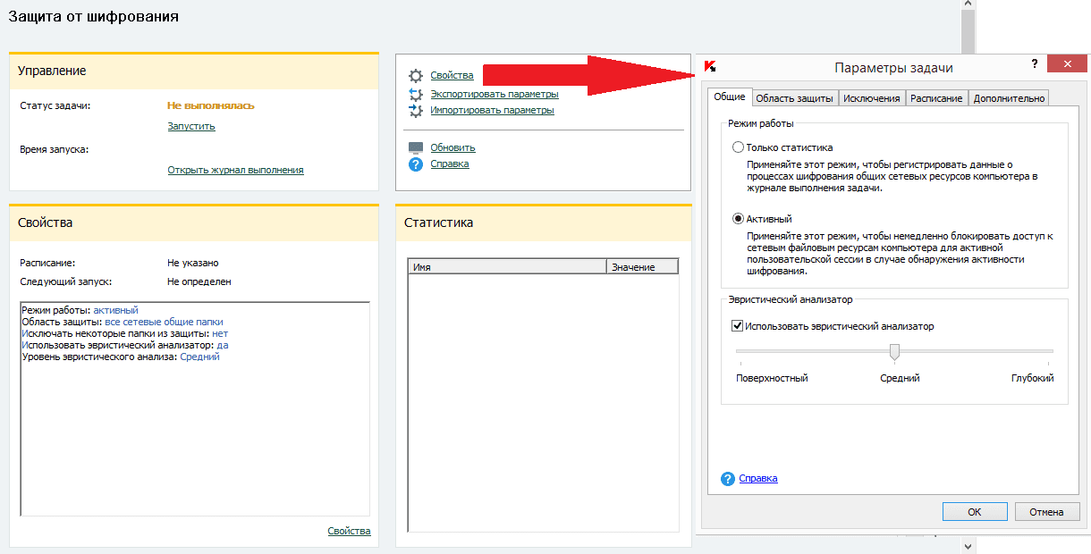Switch to the Общие tab
Screen dimensions: 1091x554
[x=730, y=97]
